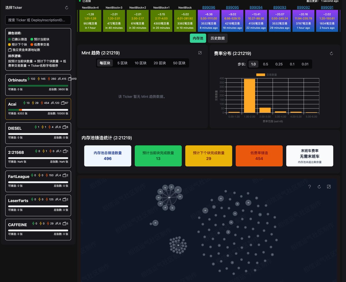Set fee step size to 0.25
The image size is (346, 282).
[279, 64]
